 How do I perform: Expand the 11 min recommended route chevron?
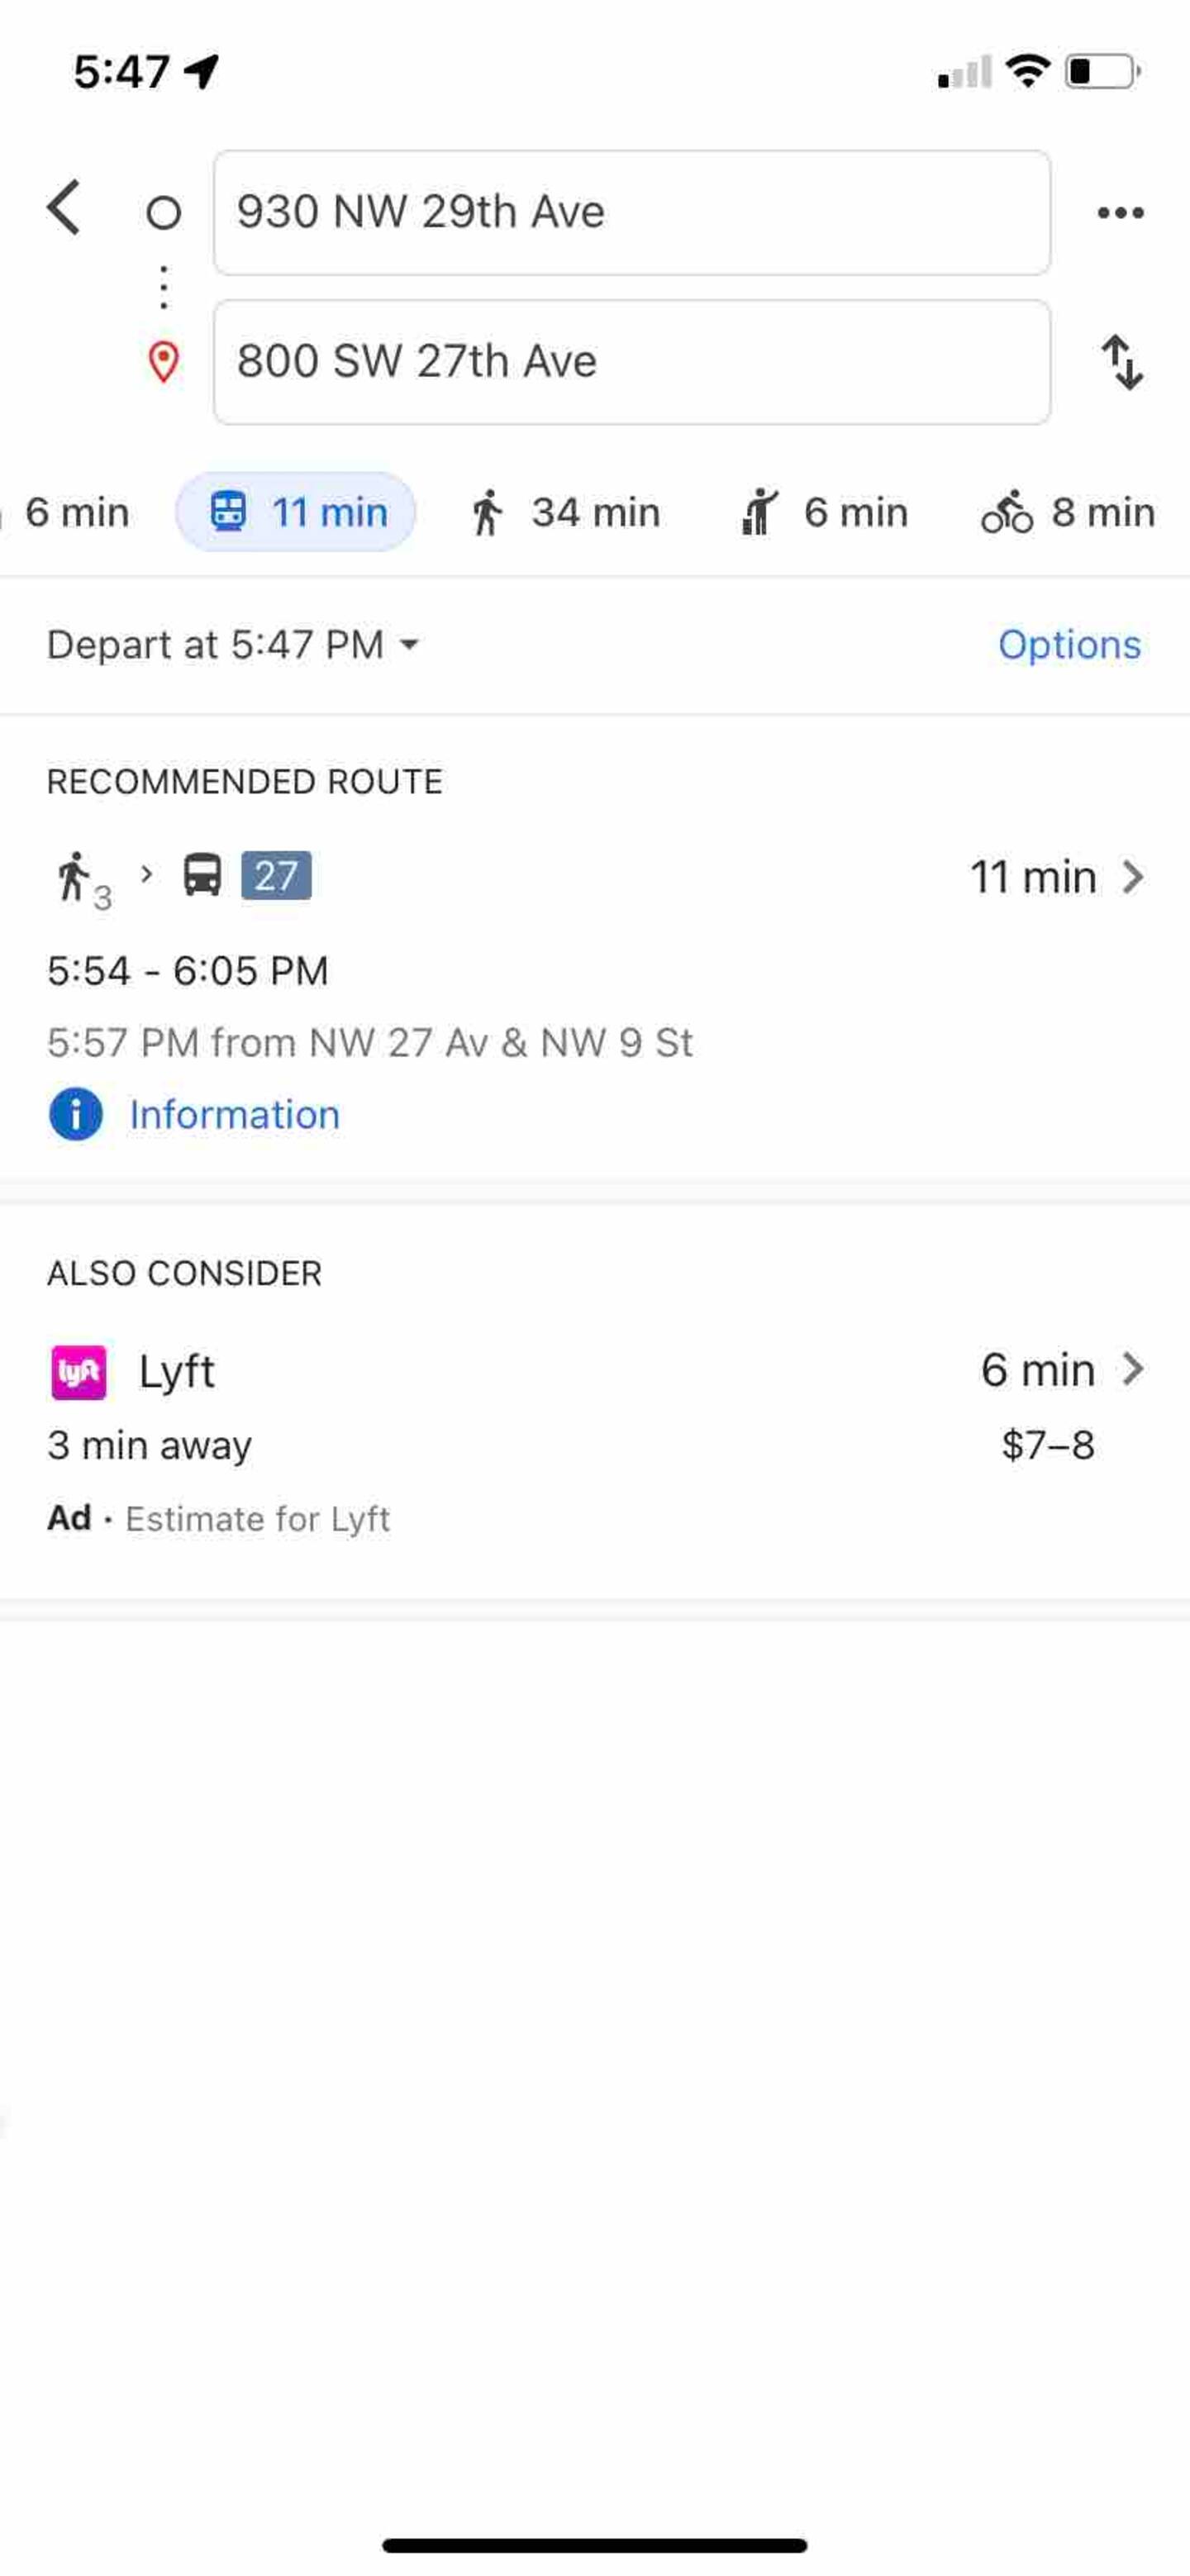click(x=1132, y=877)
